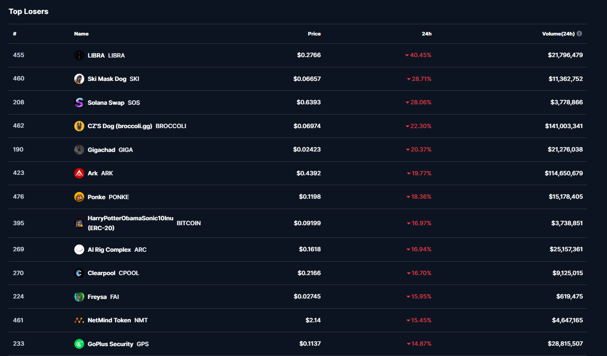
Task: Click the green GoPlus Security icon
Action: (79, 344)
